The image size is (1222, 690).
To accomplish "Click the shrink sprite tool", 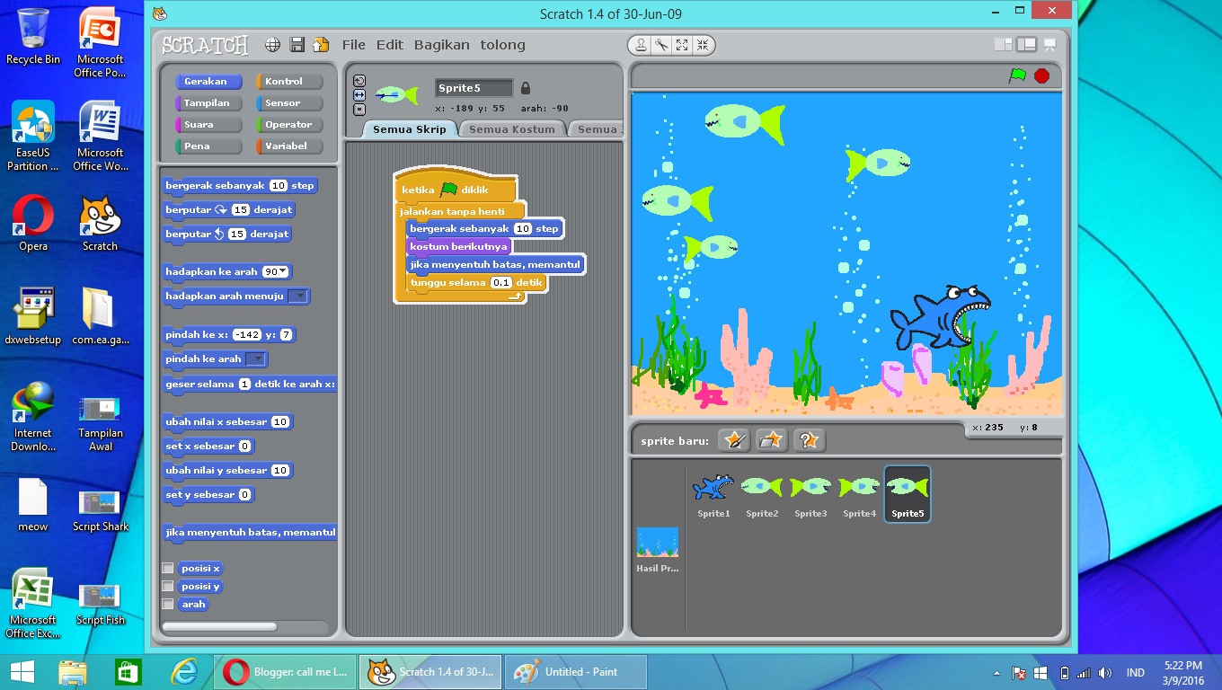I will (x=701, y=45).
